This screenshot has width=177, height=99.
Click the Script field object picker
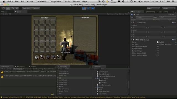click(x=176, y=42)
